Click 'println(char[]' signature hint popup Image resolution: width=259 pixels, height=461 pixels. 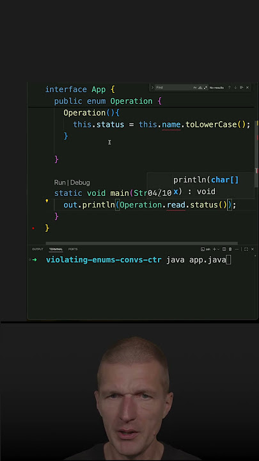(x=206, y=180)
